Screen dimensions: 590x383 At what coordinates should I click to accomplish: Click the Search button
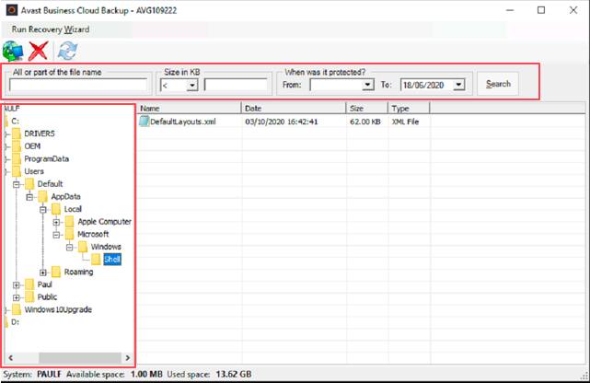(498, 84)
